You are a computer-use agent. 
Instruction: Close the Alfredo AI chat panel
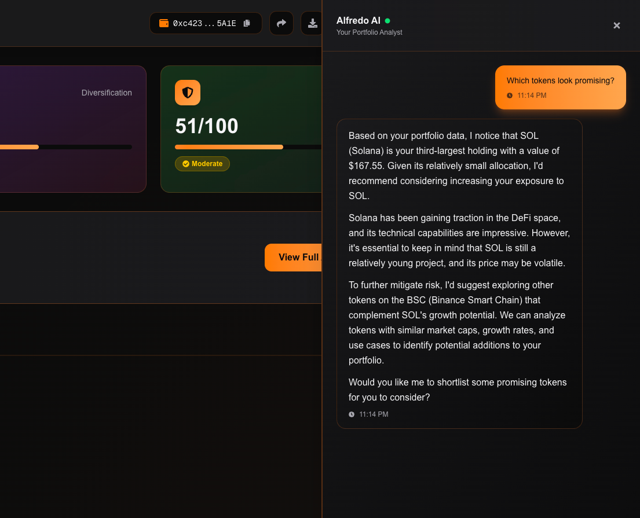click(617, 25)
